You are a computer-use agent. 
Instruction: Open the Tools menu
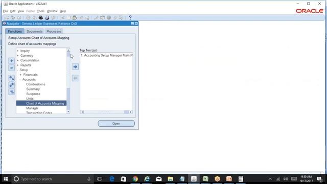click(x=41, y=11)
